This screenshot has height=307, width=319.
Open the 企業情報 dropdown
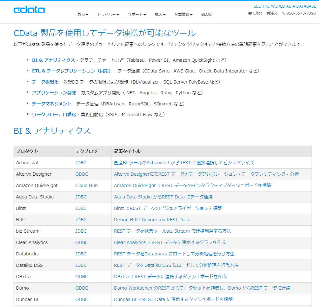pyautogui.click(x=183, y=15)
